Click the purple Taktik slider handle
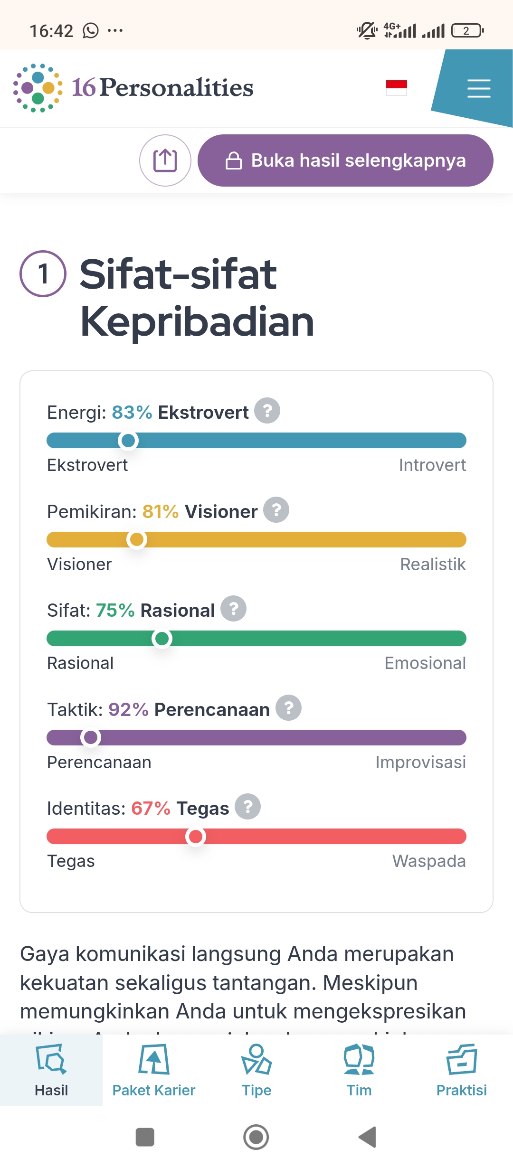Viewport: 513px width, 1168px height. [90, 737]
